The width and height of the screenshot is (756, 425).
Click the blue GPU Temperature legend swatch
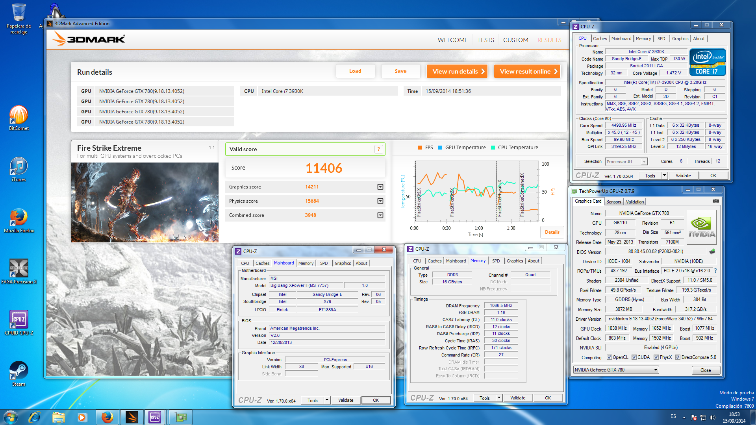point(440,148)
